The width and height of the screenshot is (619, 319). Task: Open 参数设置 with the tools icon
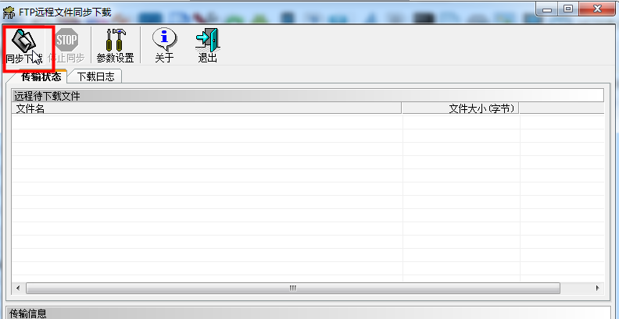coord(115,46)
